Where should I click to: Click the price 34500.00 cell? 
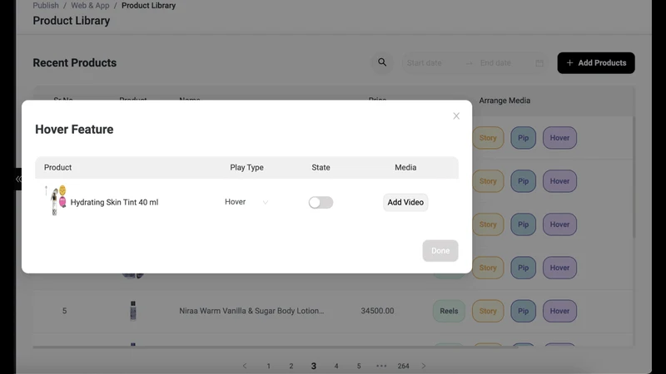[377, 311]
